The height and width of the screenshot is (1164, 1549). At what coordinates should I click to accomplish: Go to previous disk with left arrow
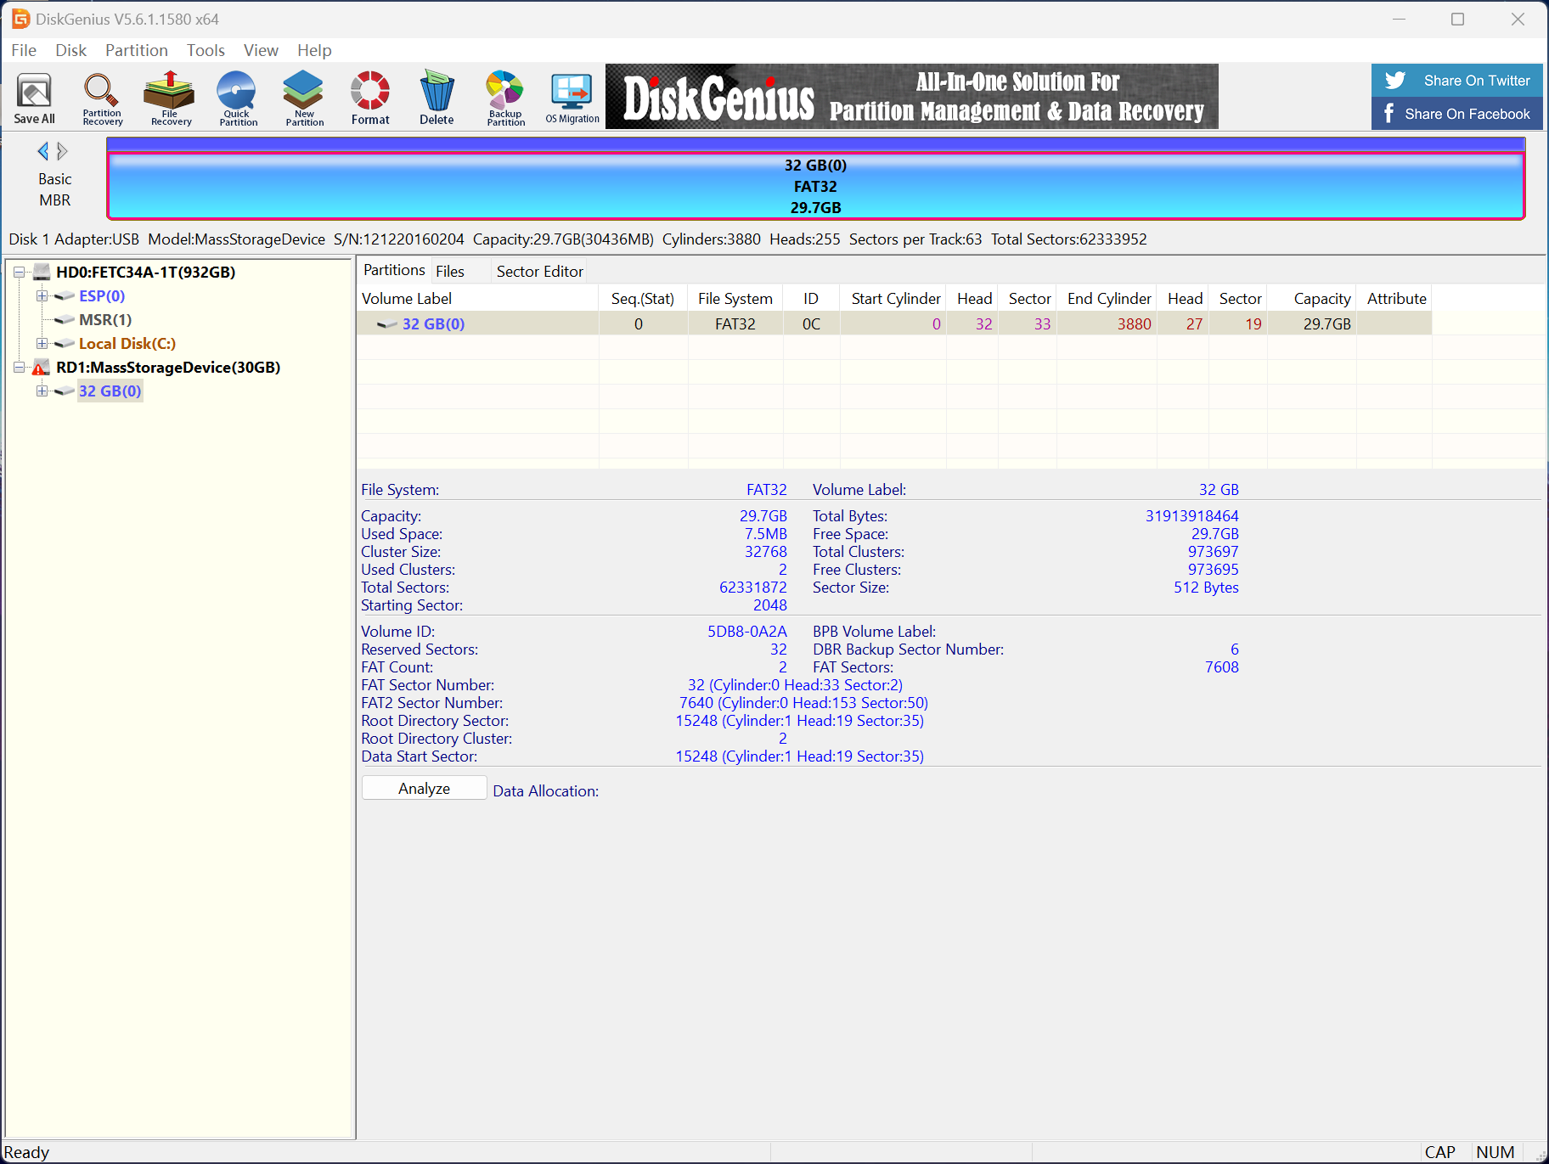[42, 151]
